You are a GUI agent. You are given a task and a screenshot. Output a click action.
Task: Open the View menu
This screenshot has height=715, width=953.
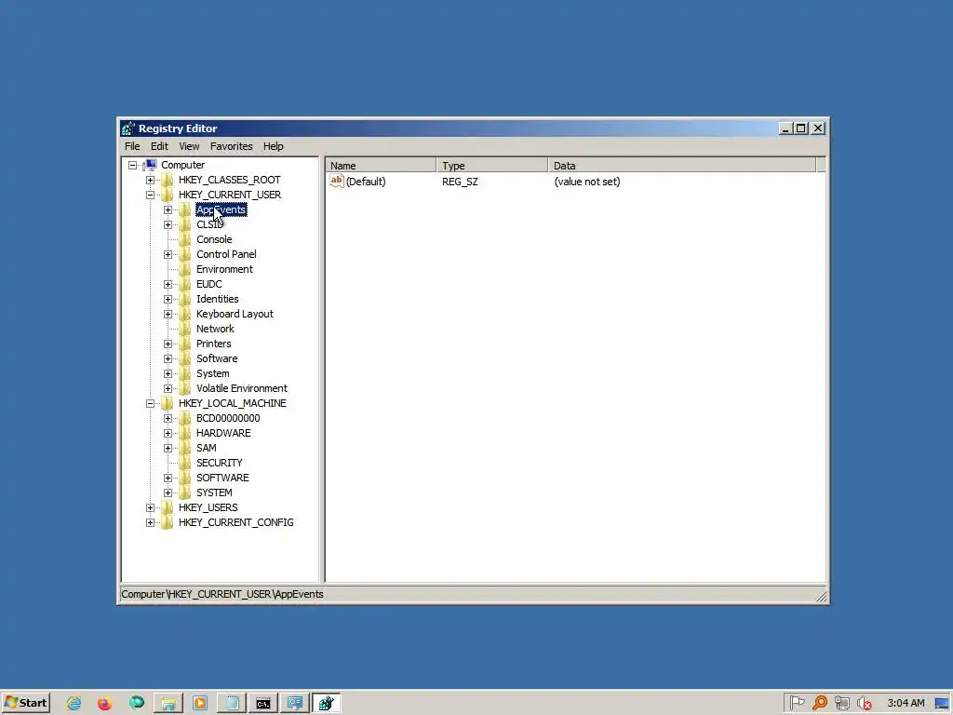coord(189,146)
